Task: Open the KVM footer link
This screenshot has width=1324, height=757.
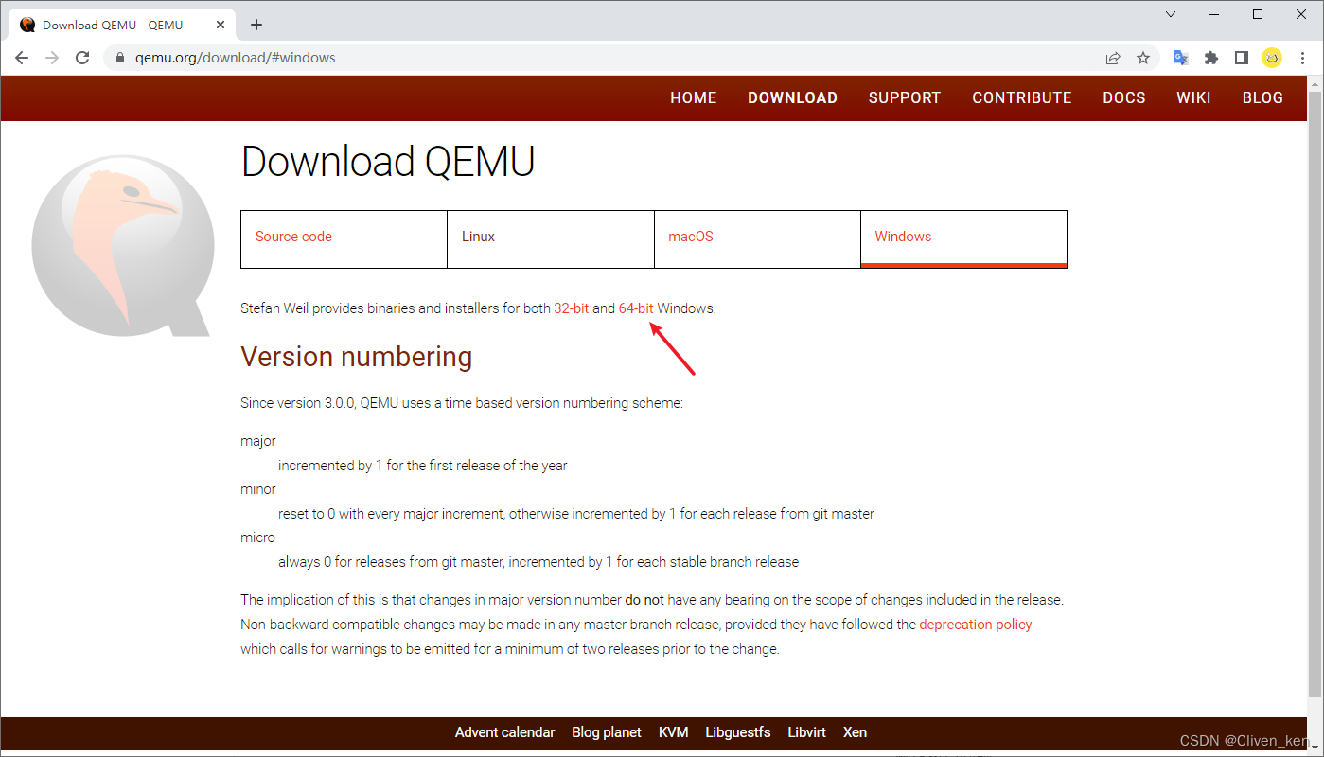Action: (674, 732)
